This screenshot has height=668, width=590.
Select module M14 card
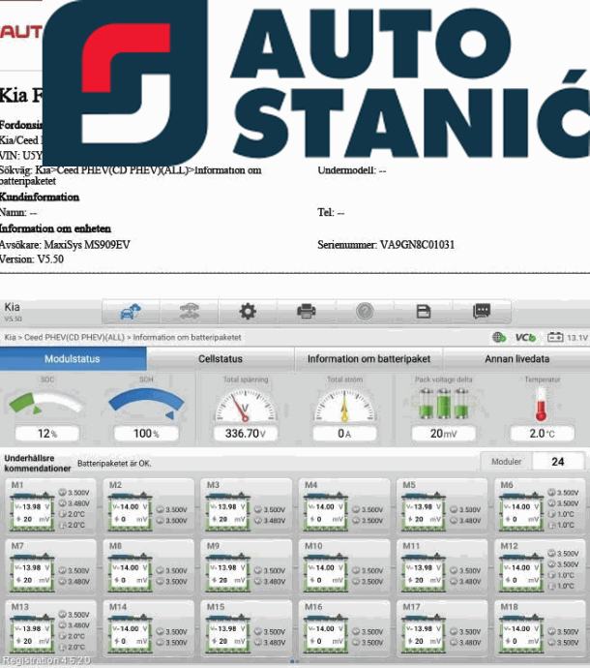(148, 628)
